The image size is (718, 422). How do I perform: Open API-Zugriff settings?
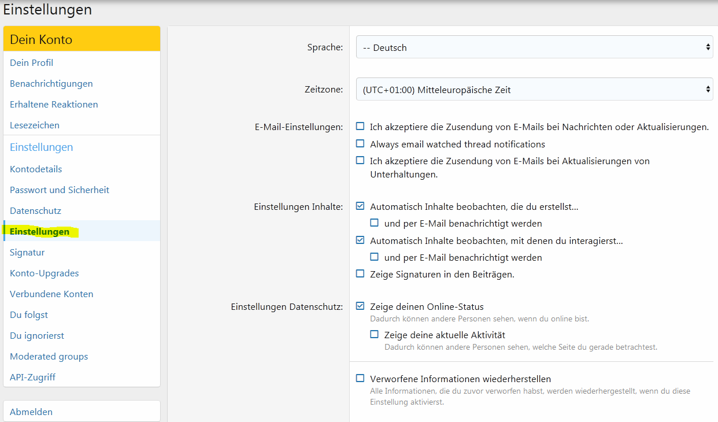32,377
